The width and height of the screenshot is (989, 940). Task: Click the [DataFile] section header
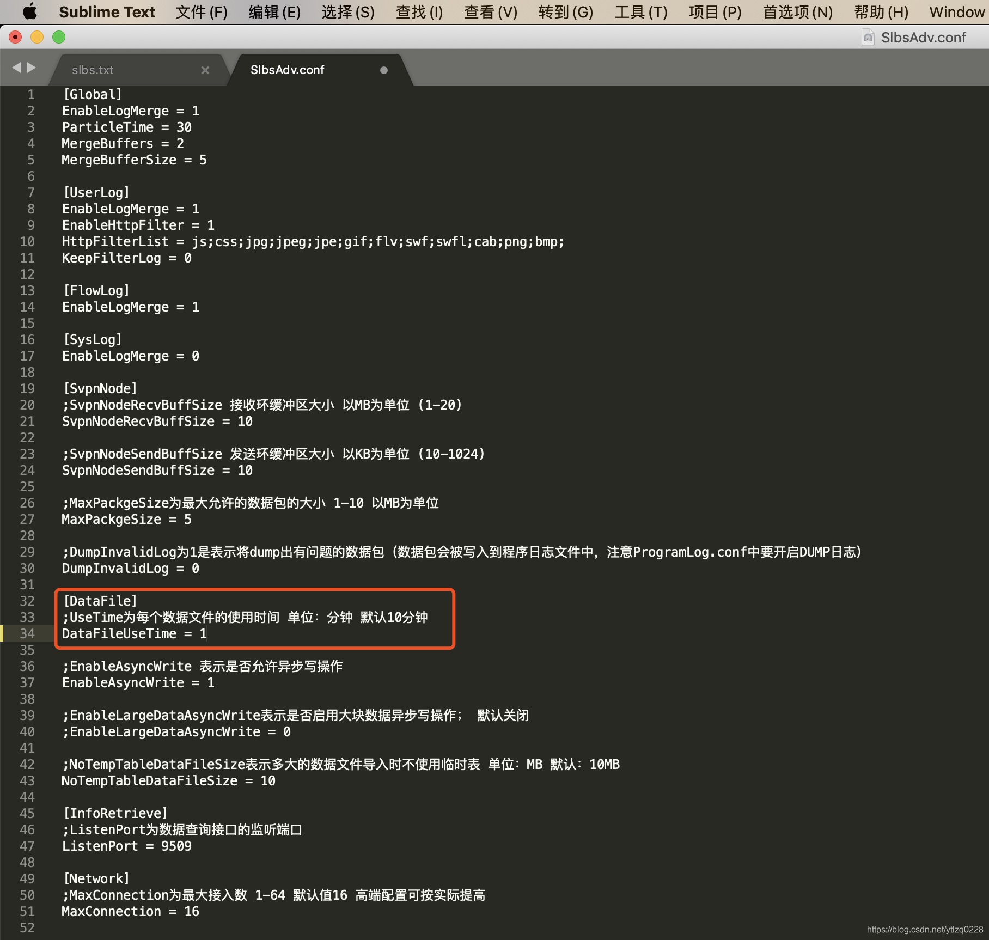[x=100, y=601]
